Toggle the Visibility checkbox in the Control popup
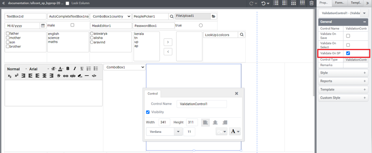 tap(148, 112)
